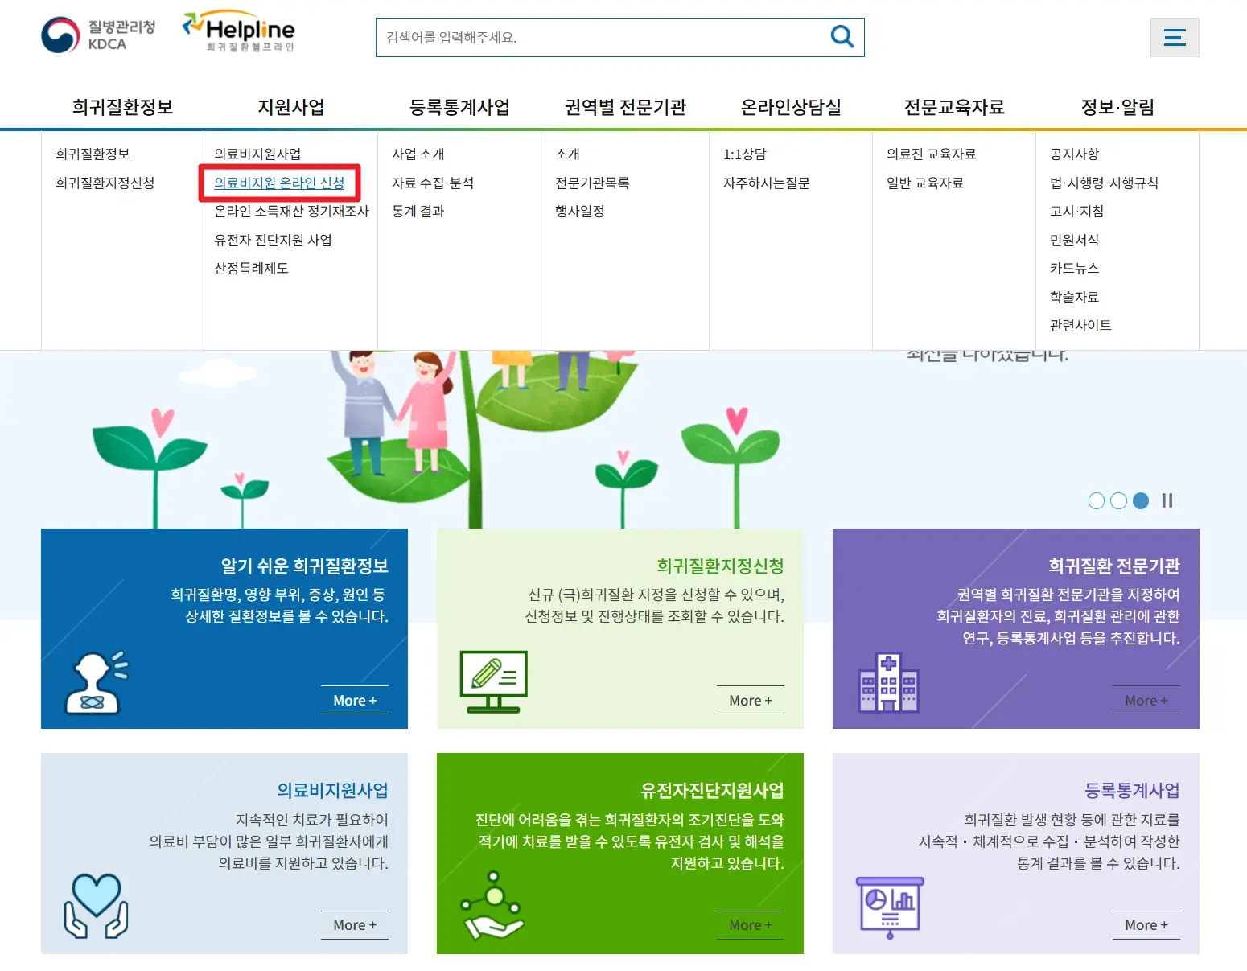
Task: Click the hospital icon on 희귀질환 전문기관 card
Action: pos(887,685)
